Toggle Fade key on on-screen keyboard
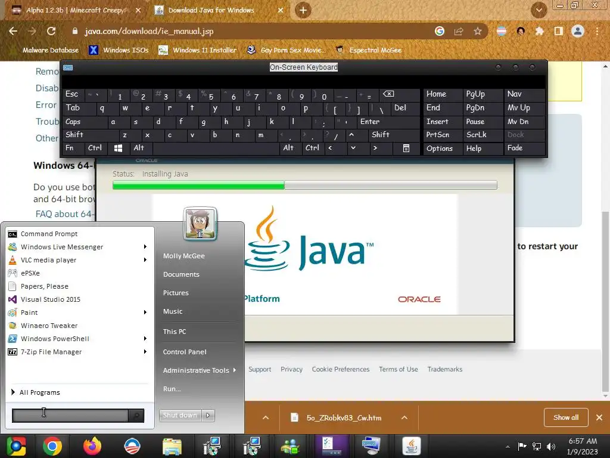This screenshot has width=610, height=458. coord(524,148)
